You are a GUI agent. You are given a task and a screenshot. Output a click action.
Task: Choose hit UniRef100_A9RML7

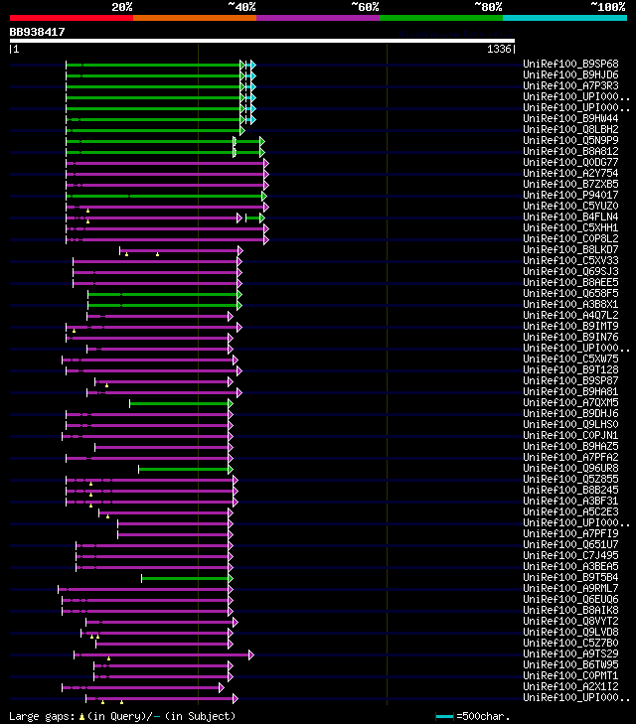(x=570, y=588)
